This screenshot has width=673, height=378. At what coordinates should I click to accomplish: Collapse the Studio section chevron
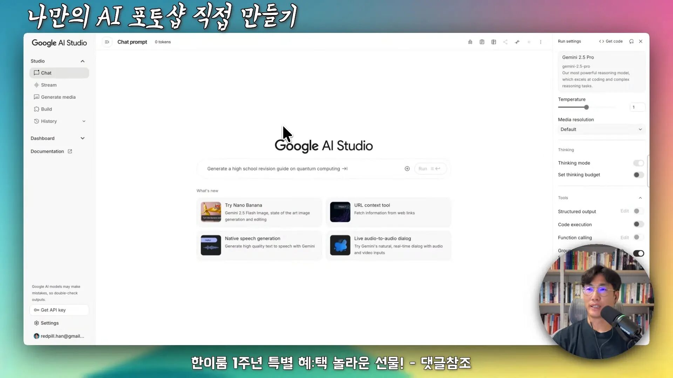83,61
